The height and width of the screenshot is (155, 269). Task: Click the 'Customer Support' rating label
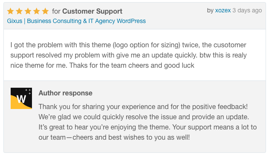click(x=93, y=11)
